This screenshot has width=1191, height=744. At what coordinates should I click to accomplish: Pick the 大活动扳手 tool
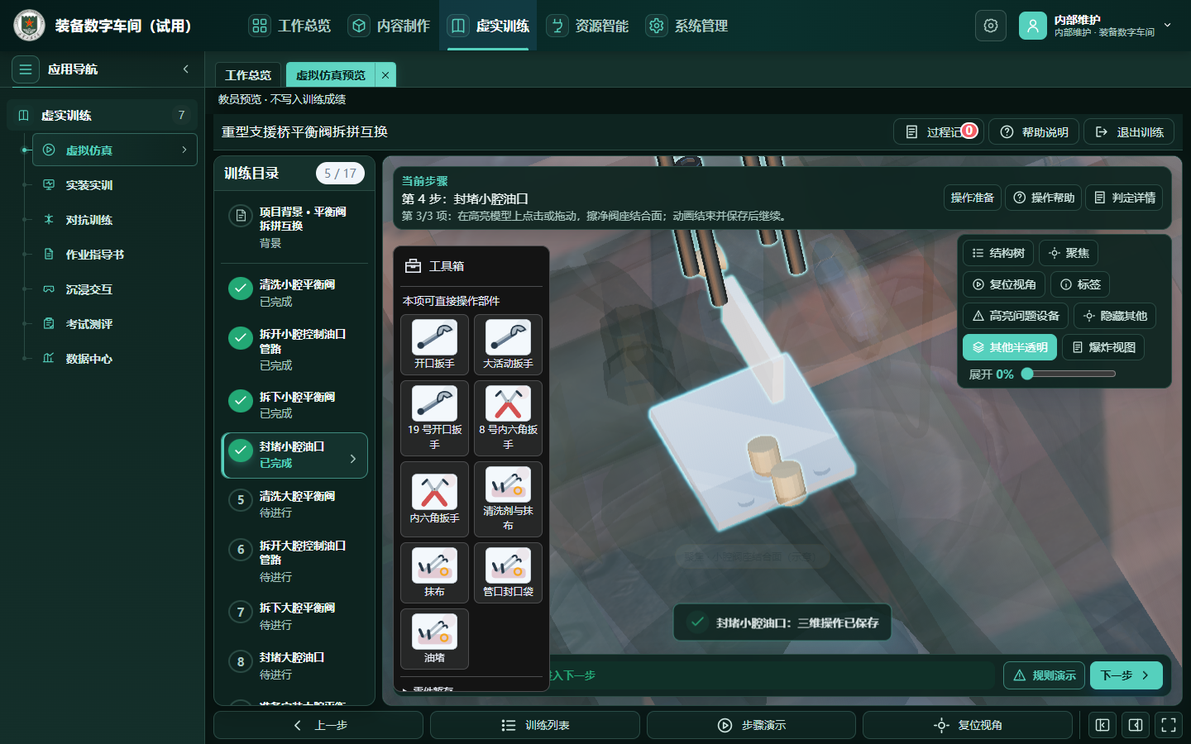coord(508,344)
